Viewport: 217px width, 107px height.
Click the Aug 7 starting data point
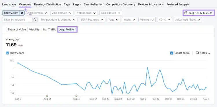coord(18,63)
